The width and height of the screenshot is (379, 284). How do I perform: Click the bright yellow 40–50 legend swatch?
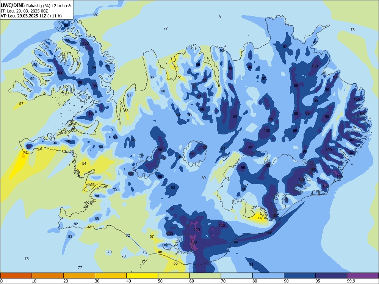click(x=142, y=276)
